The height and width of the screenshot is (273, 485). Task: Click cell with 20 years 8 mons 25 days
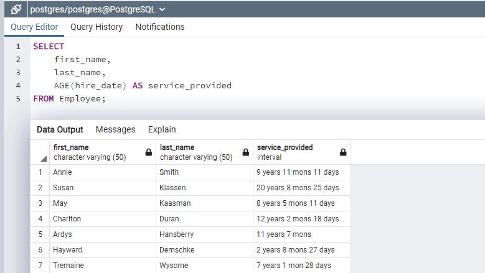click(x=298, y=188)
